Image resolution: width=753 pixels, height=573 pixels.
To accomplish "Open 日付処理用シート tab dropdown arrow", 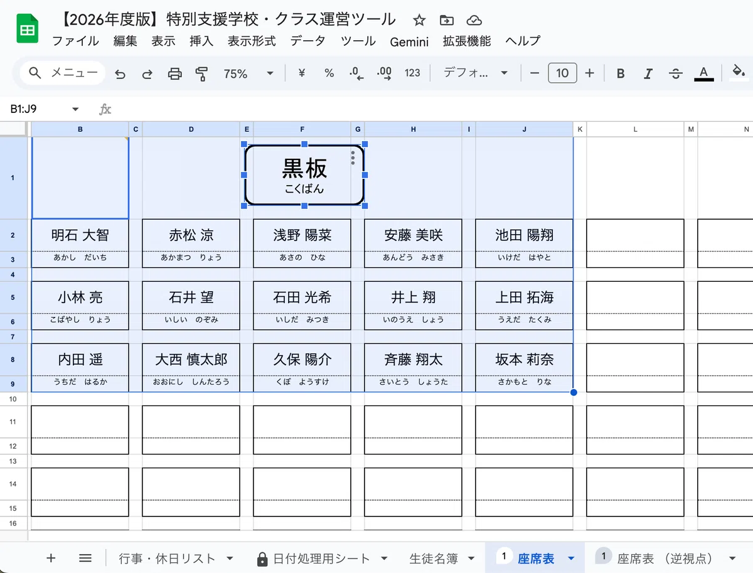I will click(x=384, y=558).
